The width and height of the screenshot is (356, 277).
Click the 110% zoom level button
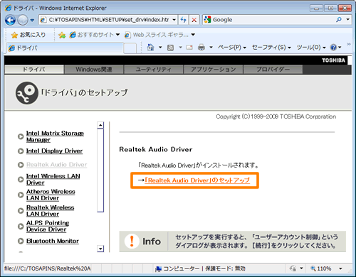click(320, 268)
